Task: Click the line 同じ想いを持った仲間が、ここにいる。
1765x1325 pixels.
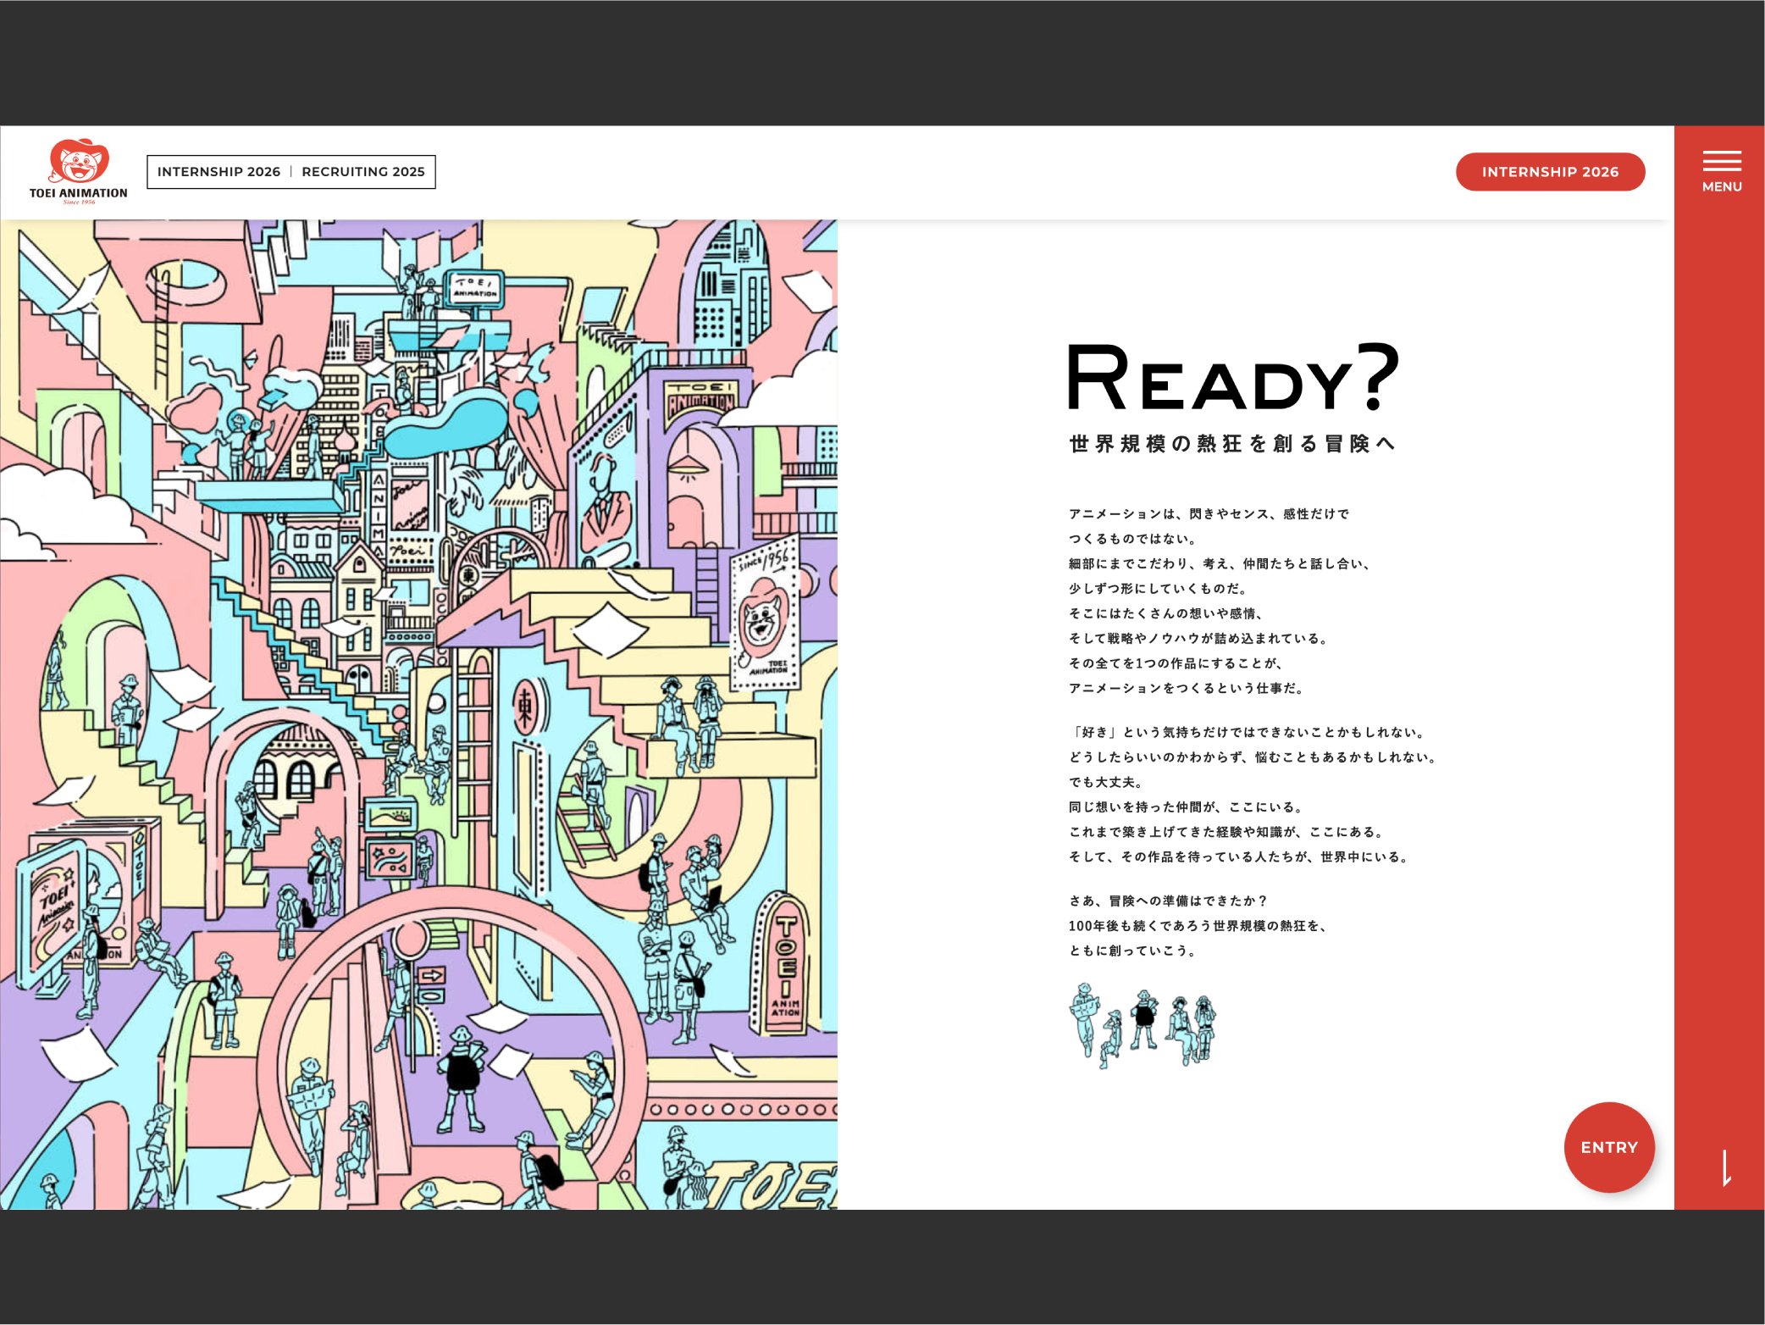Action: (x=1187, y=807)
